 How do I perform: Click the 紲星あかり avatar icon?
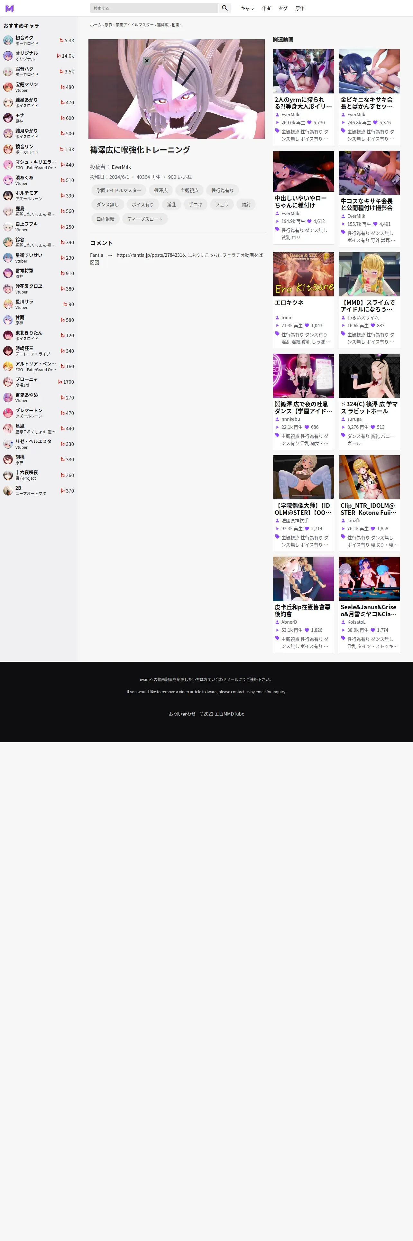pos(8,103)
